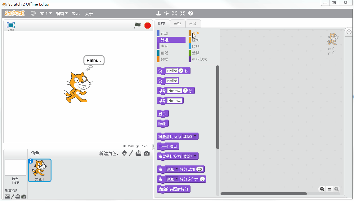Viewport: 354px width, 201px height.
Task: Select the 外观 block category
Action: (171, 40)
